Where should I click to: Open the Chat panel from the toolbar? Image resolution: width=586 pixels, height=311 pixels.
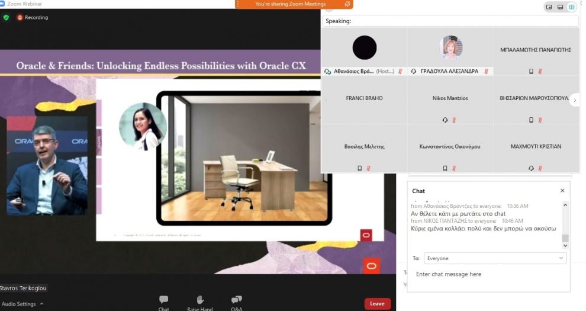click(163, 301)
